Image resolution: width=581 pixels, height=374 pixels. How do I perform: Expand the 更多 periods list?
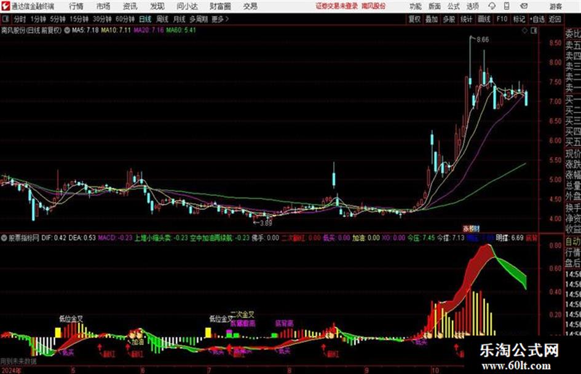pos(220,19)
